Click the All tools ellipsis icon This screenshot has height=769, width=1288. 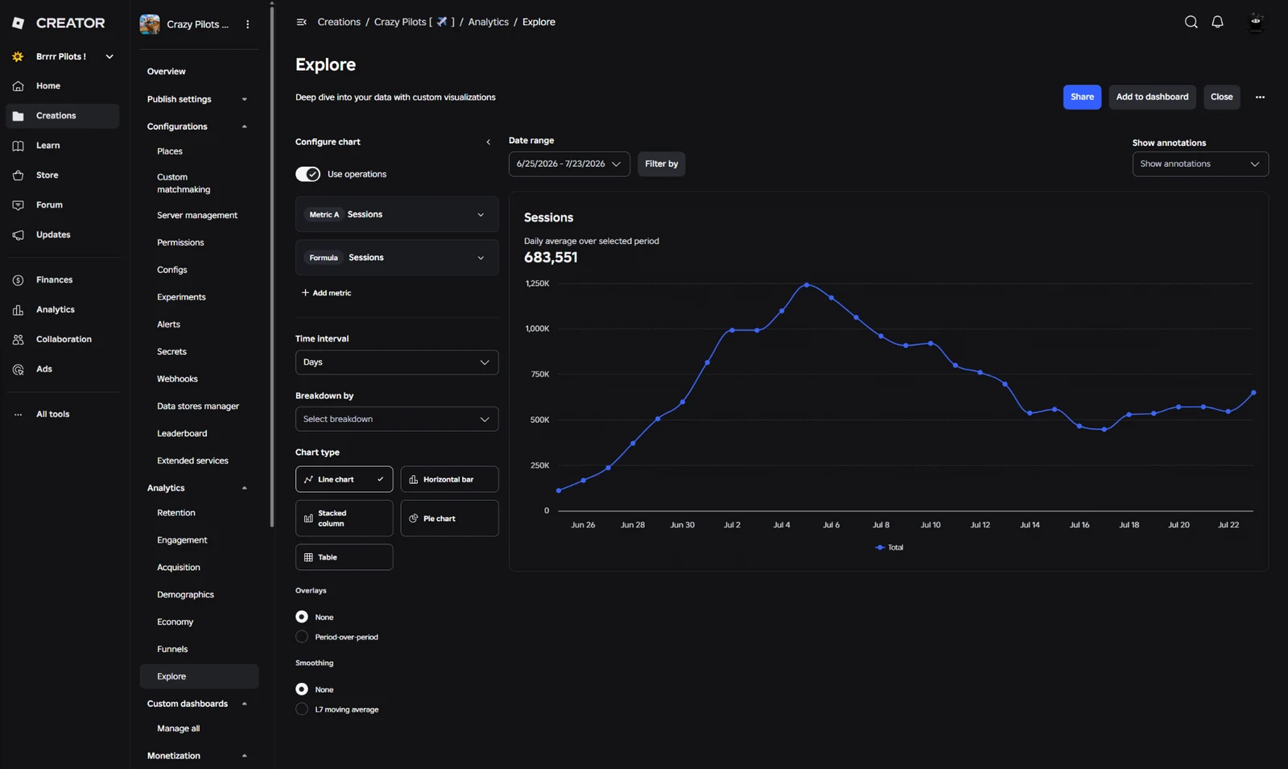click(18, 415)
